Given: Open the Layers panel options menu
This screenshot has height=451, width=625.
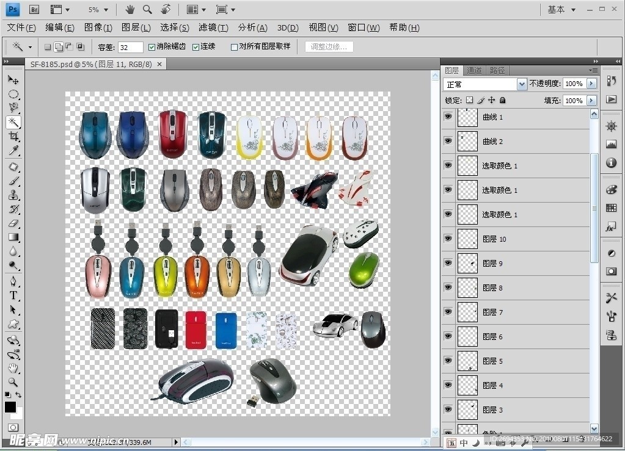Looking at the screenshot, I should pos(593,70).
